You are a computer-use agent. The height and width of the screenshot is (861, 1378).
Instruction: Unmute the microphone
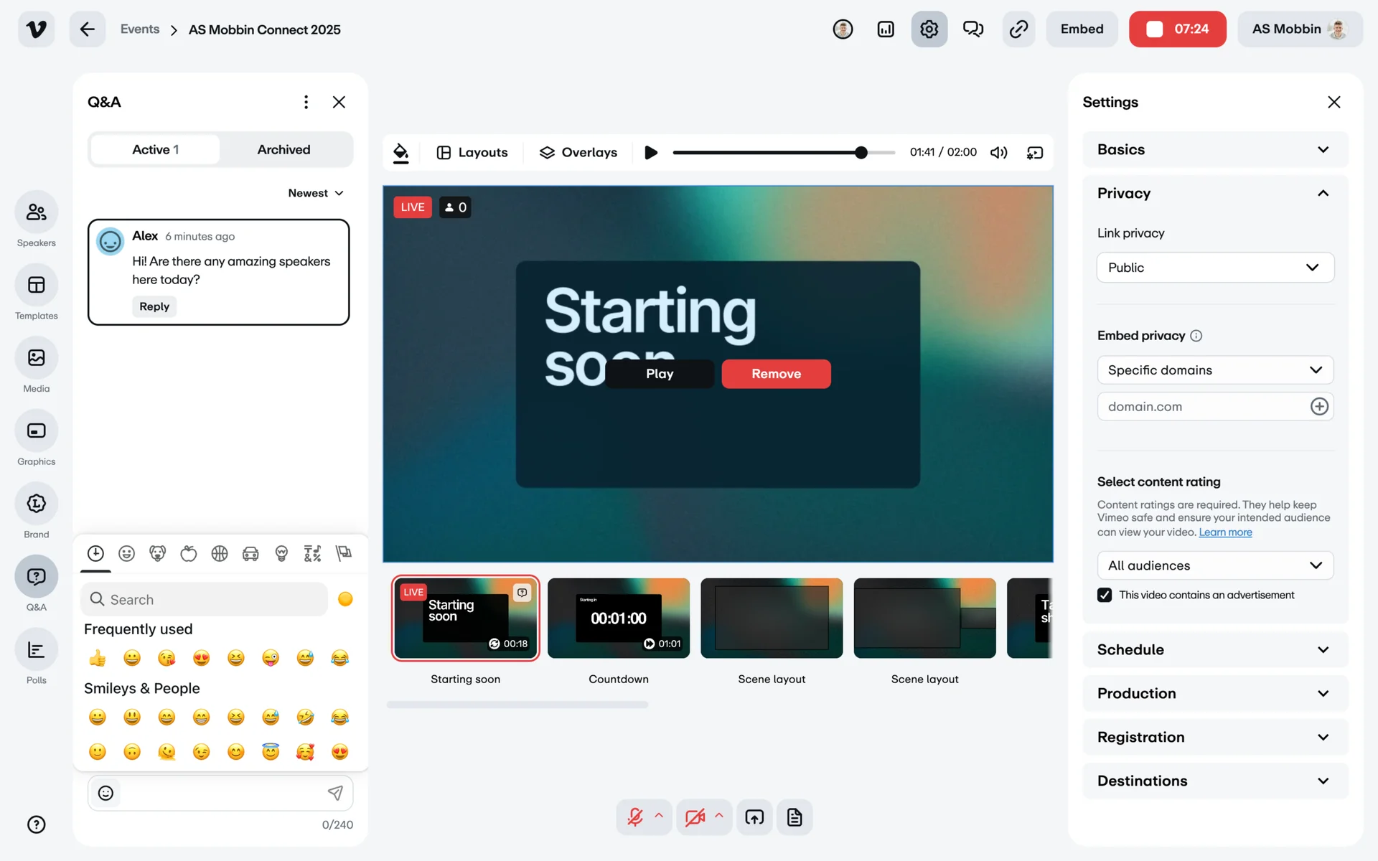635,817
